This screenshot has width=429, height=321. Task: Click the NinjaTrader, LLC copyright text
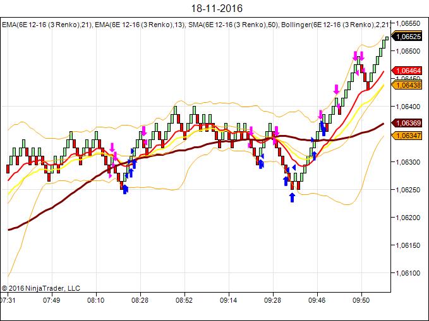41,288
